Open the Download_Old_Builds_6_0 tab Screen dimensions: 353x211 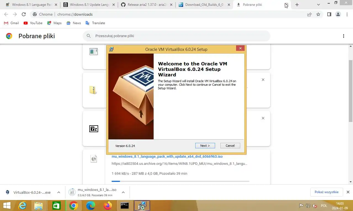point(204,5)
